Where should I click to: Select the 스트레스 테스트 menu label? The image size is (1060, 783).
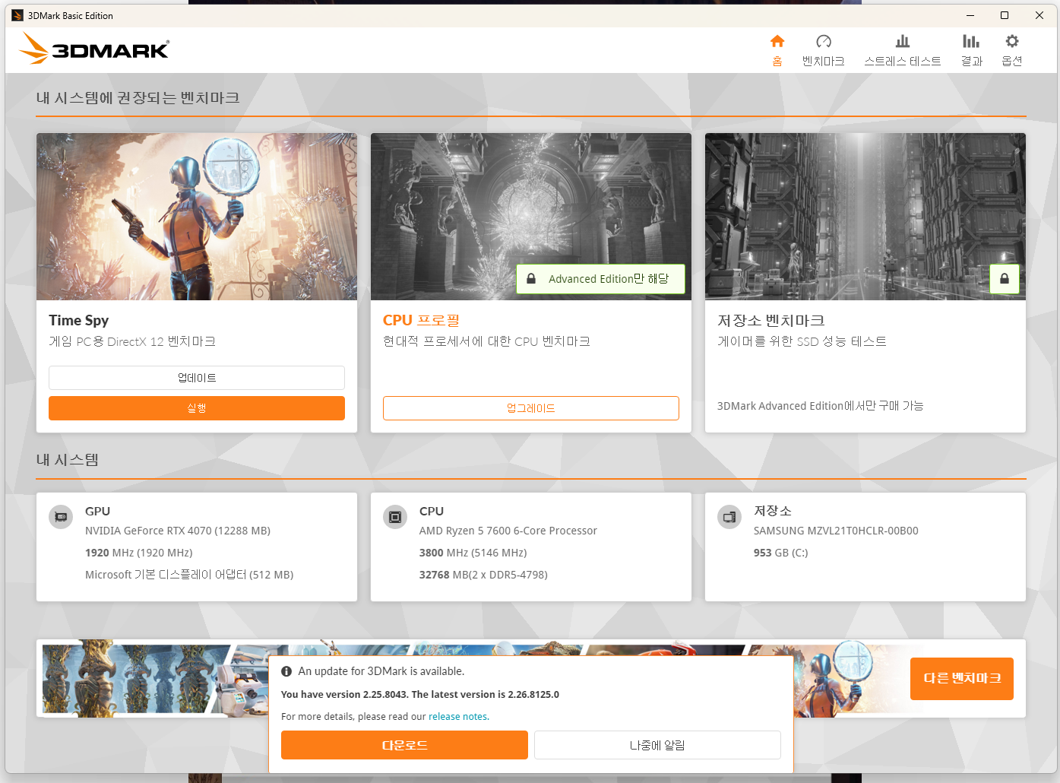point(903,62)
